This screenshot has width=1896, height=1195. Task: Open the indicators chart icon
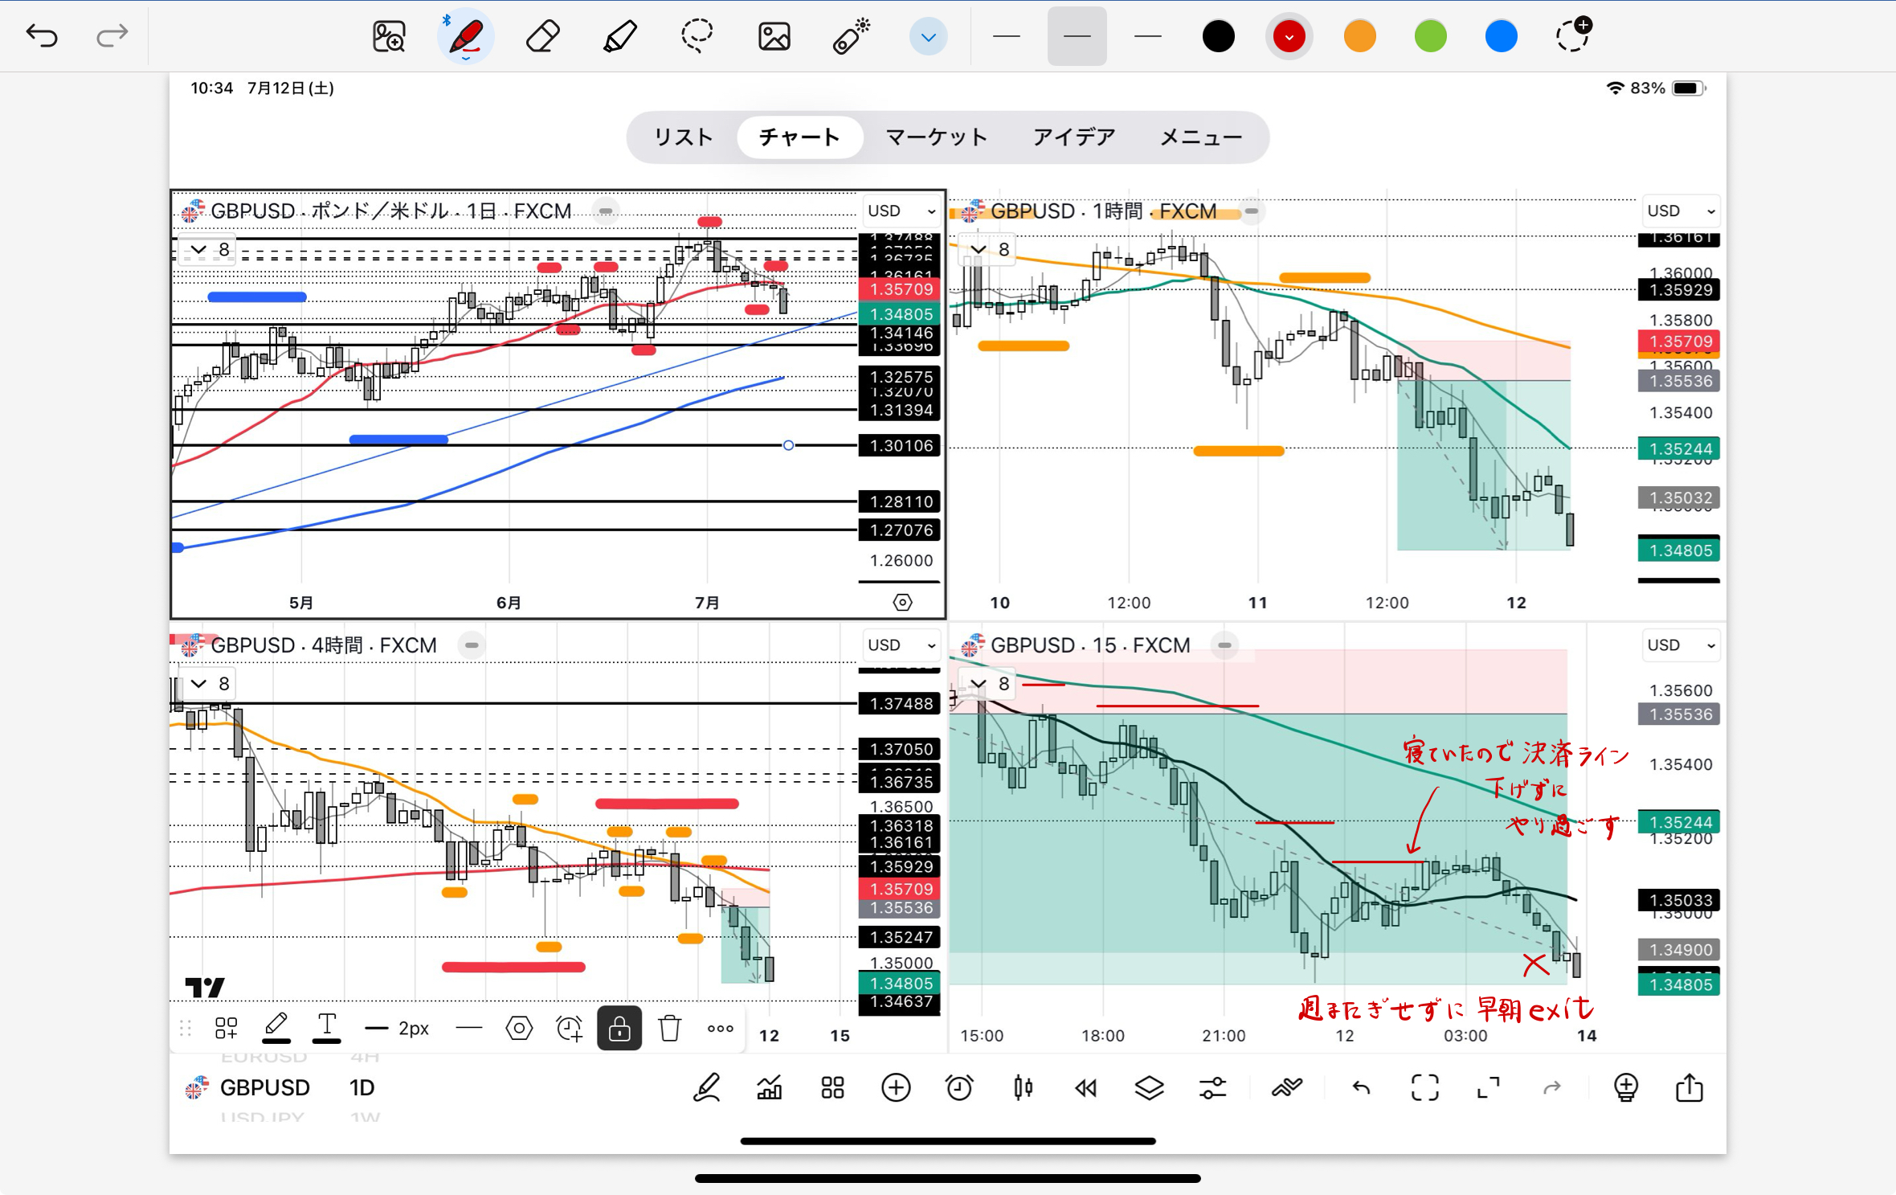coord(770,1088)
